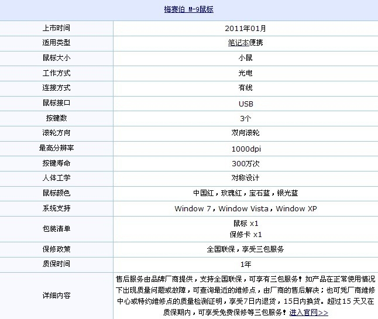Select the 按键寿命 label
This screenshot has width=378, height=319.
(x=56, y=163)
